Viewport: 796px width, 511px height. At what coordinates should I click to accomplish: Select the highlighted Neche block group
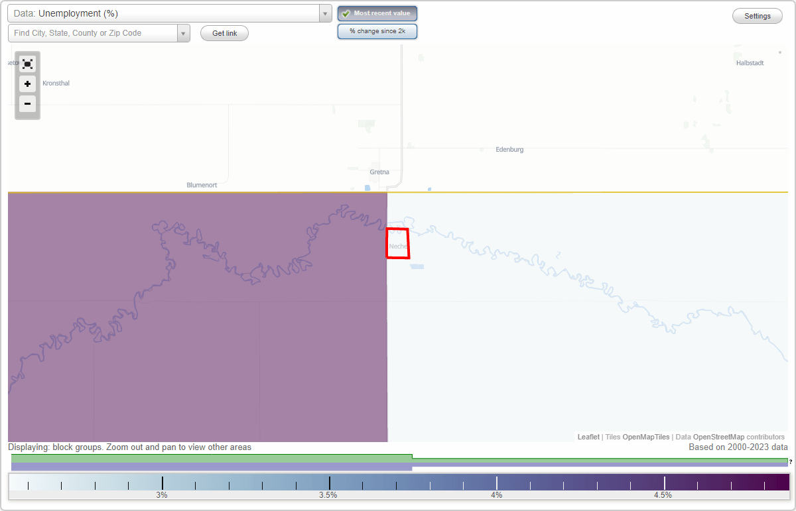[398, 243]
